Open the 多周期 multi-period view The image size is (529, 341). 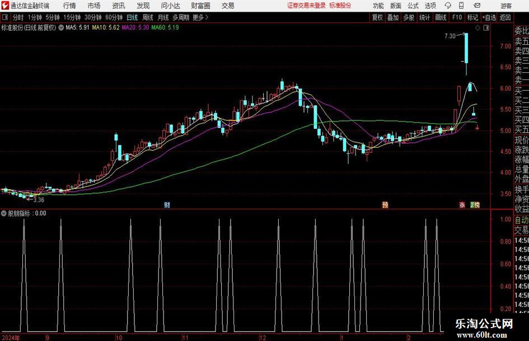coord(181,17)
